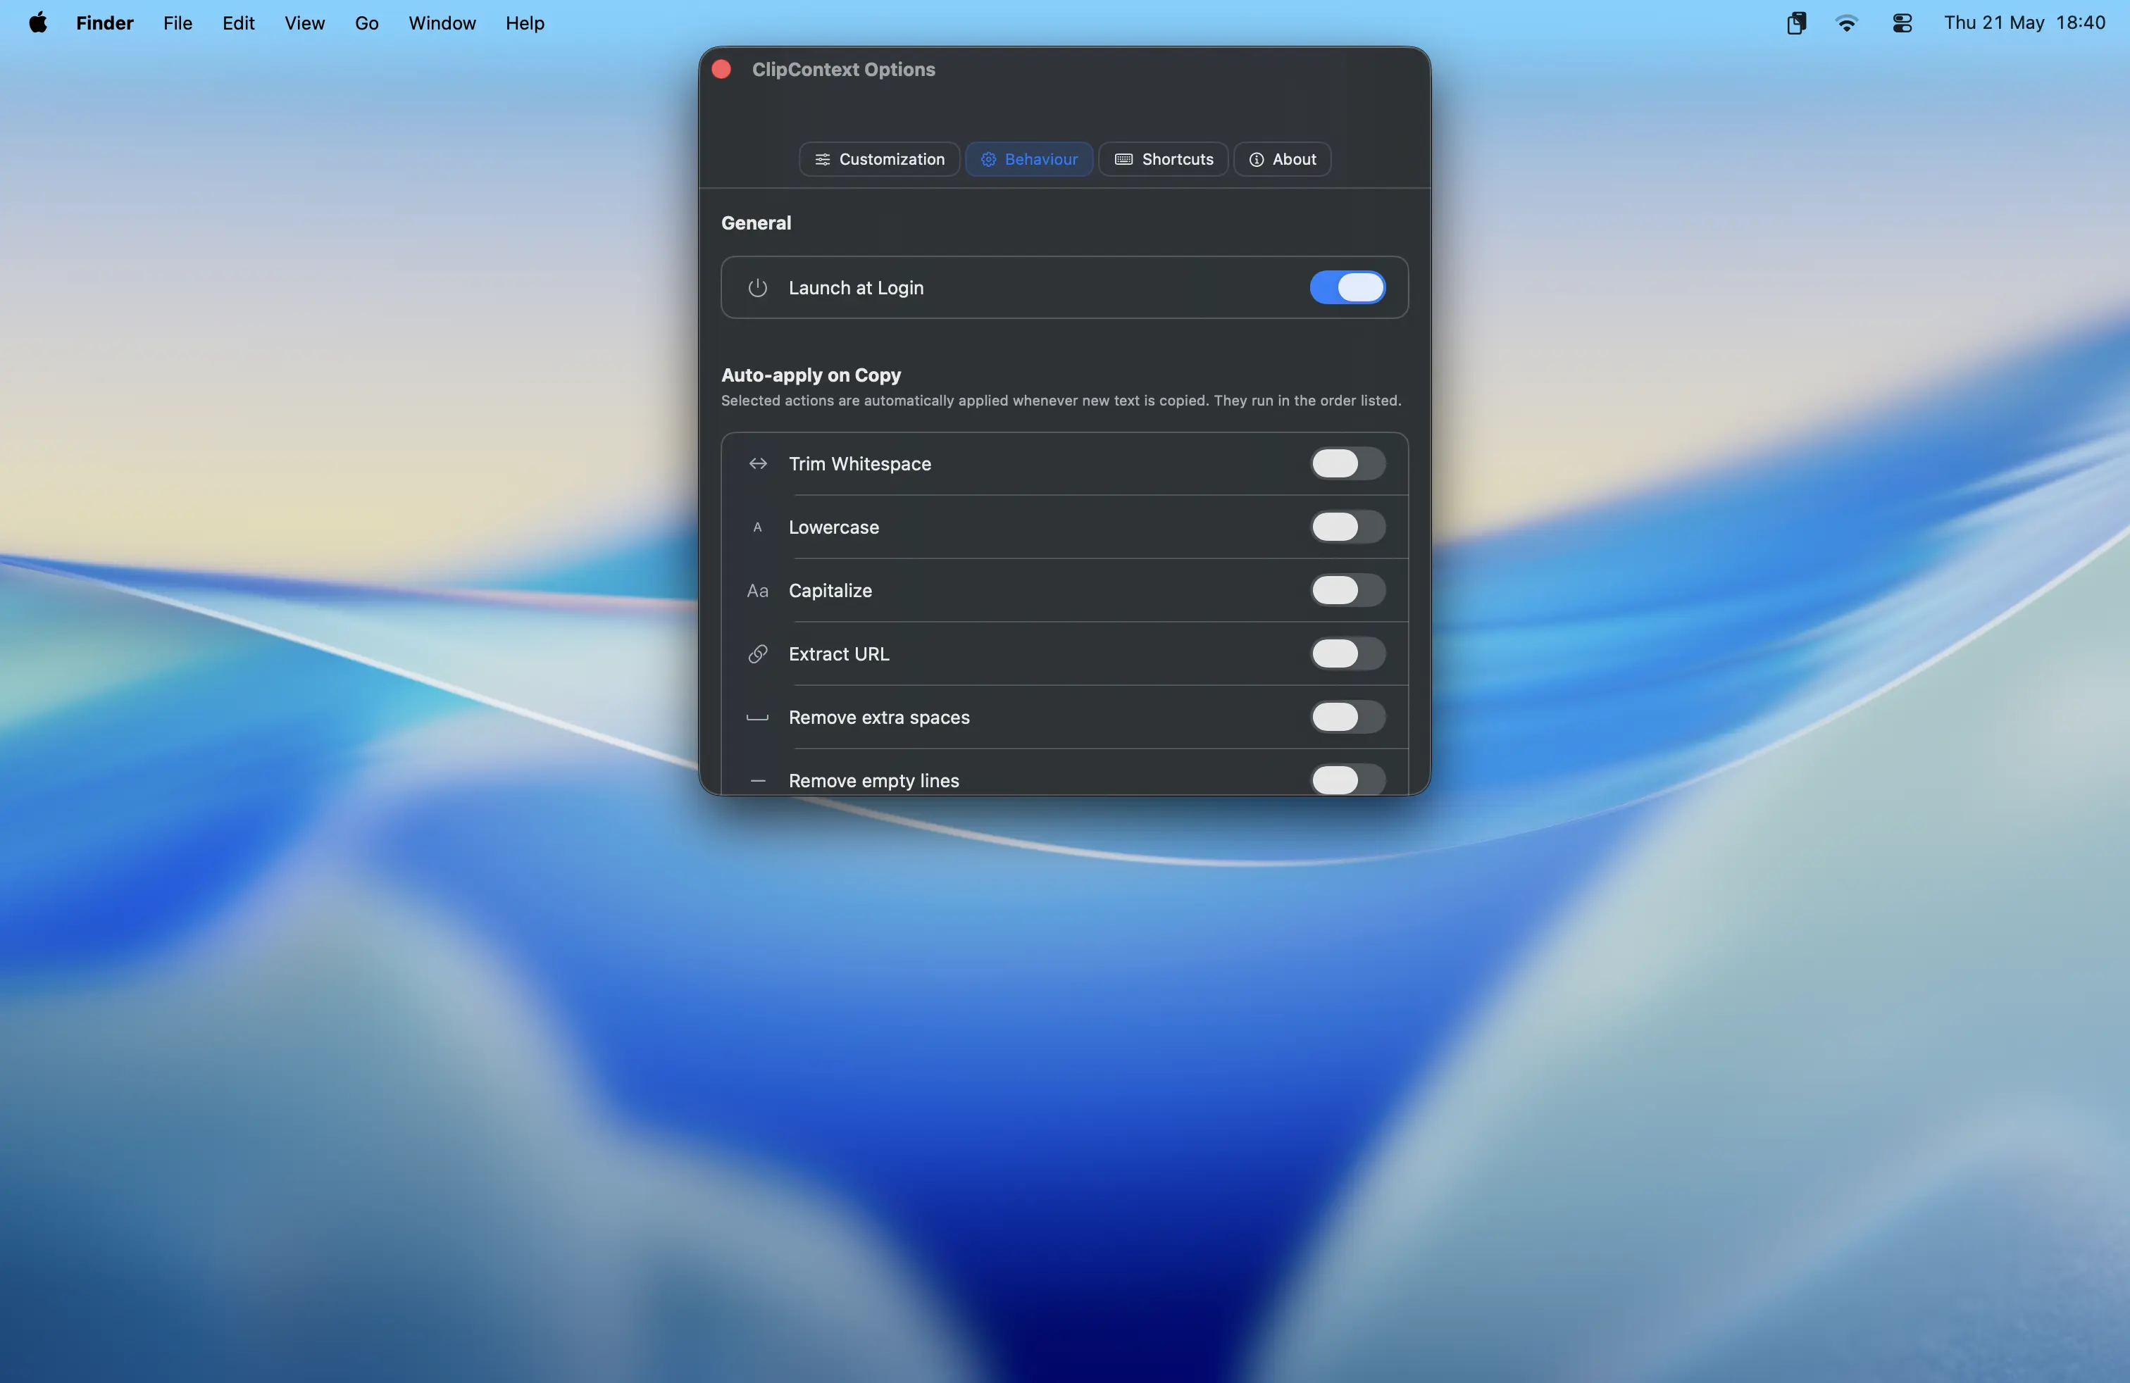Open the Wi-Fi status menu
Viewport: 2130px width, 1383px height.
(x=1845, y=23)
